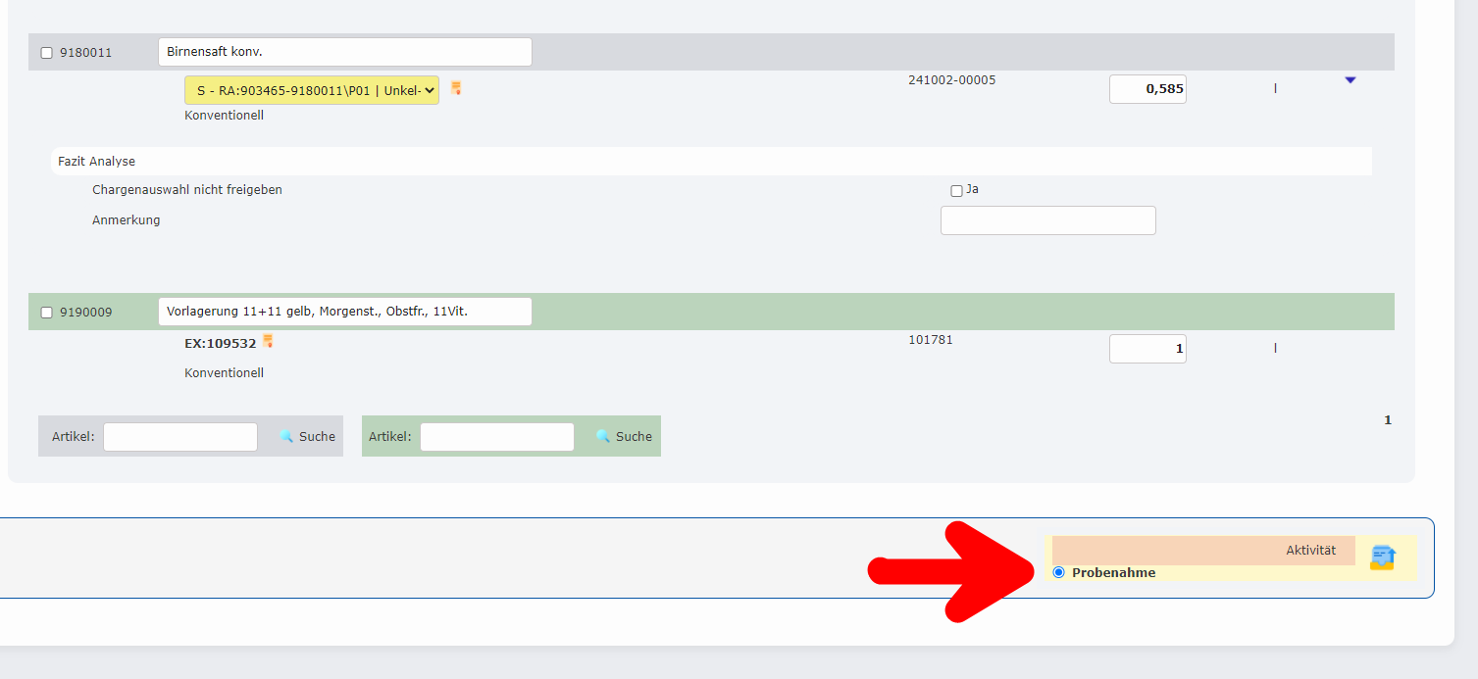Click the Birnensaft konv. name field
The image size is (1478, 679).
(x=344, y=52)
